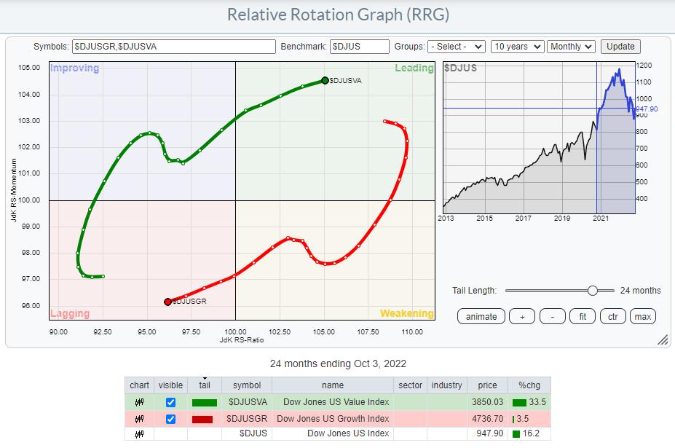Open candlestick chart icon for $DJUSGR row
Viewport: 675px width, 448px height.
[139, 418]
